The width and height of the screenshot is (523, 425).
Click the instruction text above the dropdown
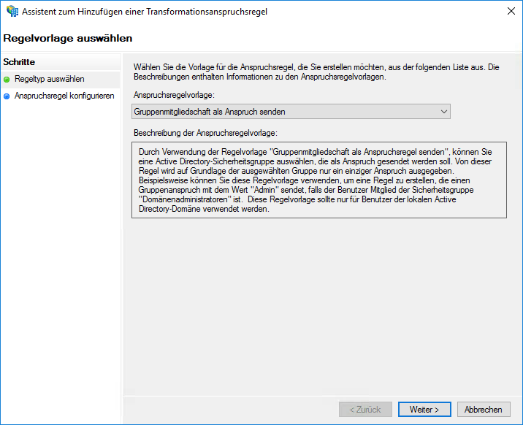coord(316,72)
